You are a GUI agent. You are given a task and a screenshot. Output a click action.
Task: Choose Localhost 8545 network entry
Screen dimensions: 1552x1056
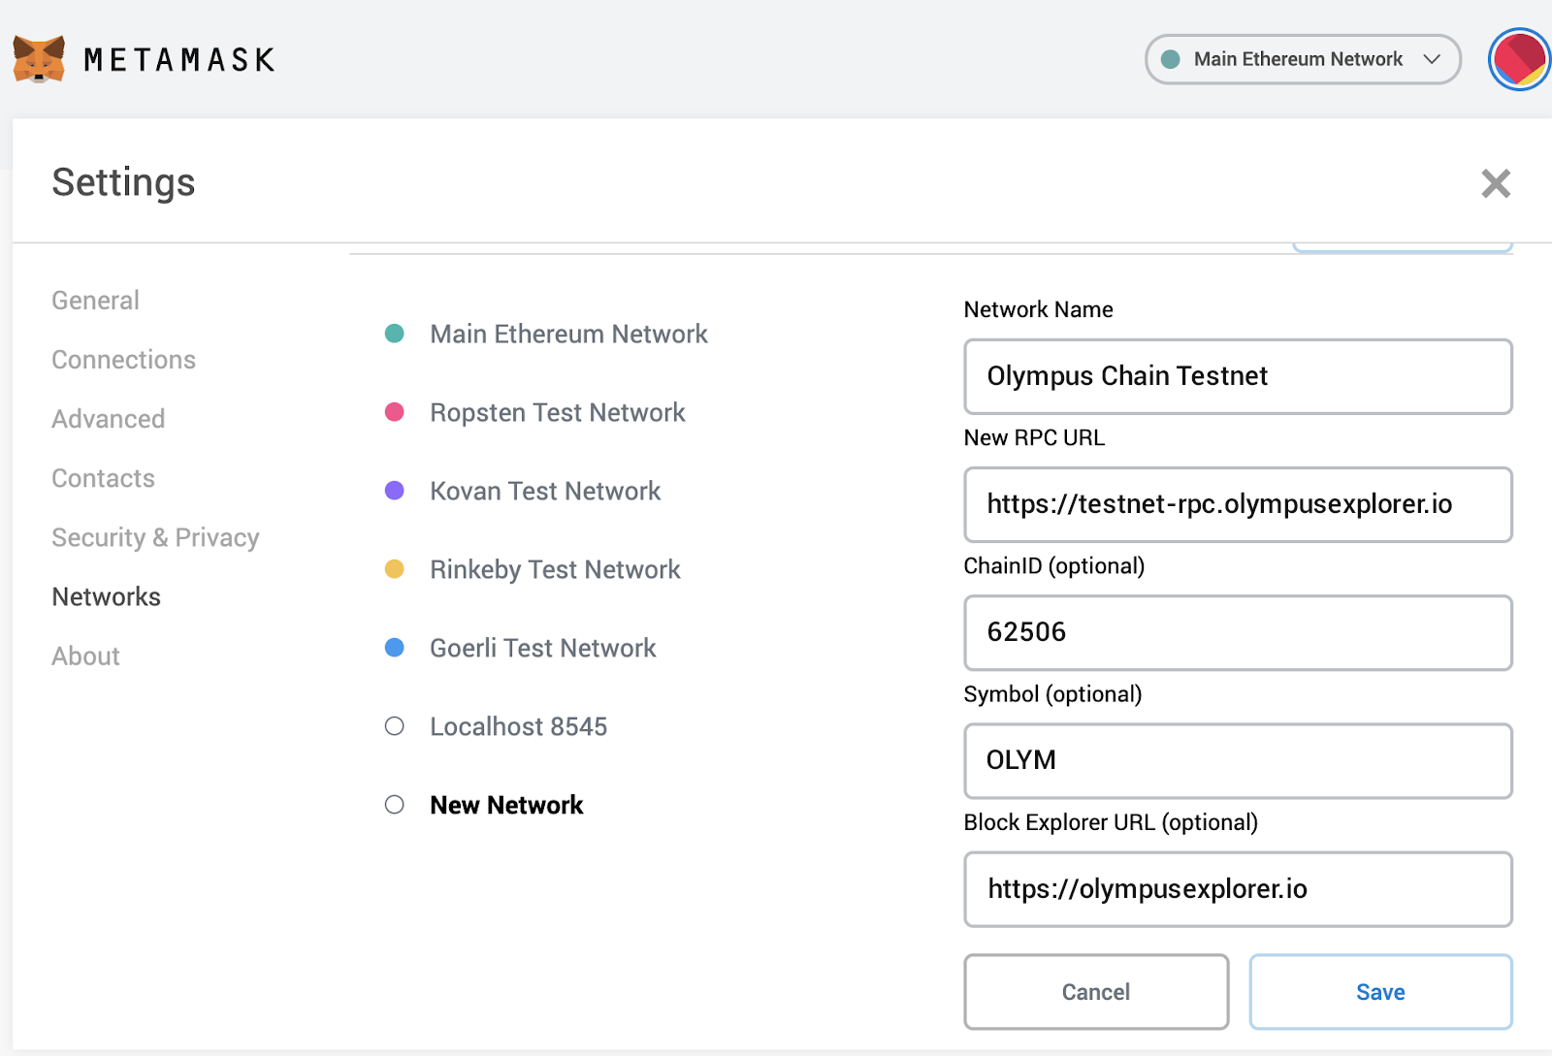(518, 726)
